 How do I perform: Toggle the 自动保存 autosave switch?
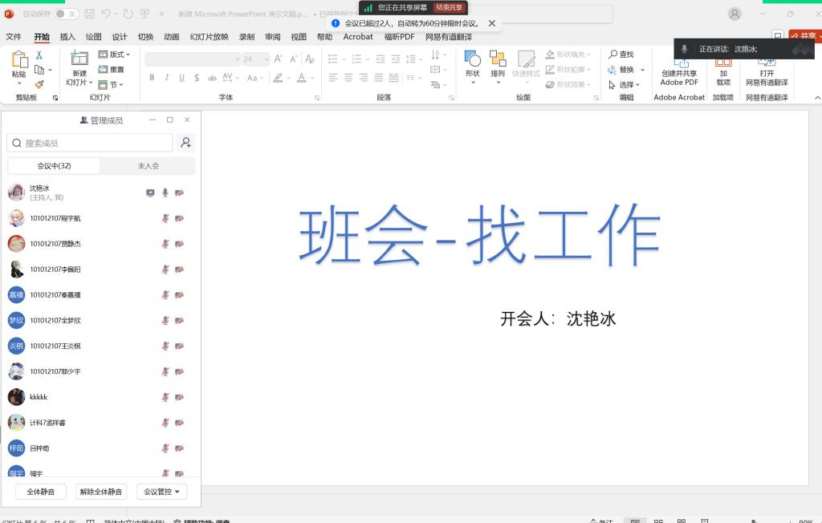[x=66, y=14]
